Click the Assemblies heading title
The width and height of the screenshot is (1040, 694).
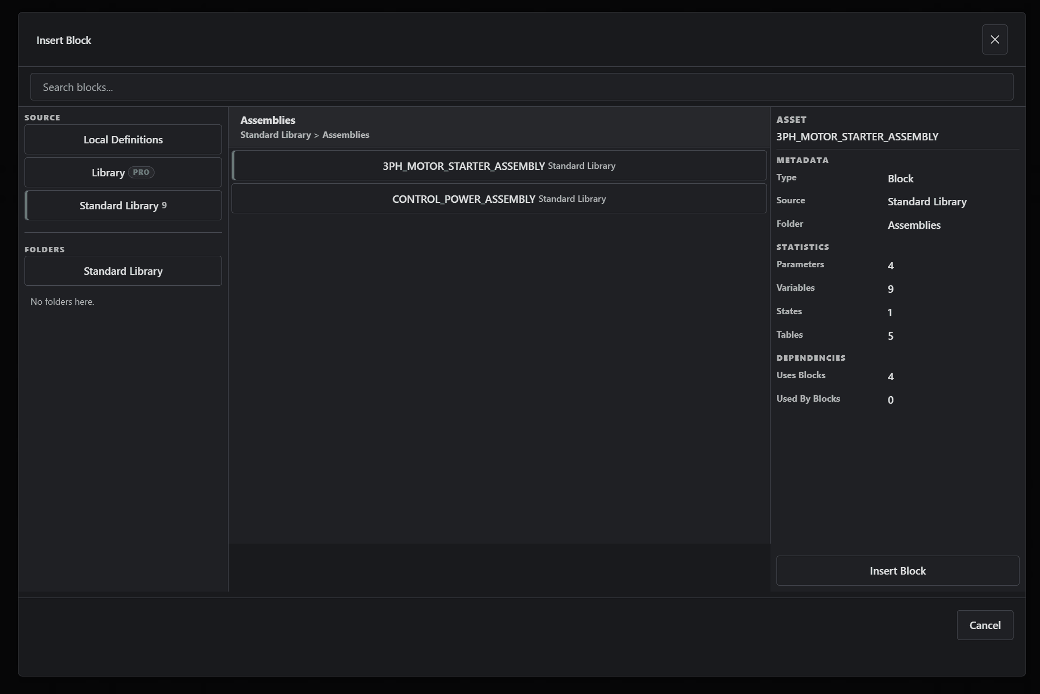(268, 120)
